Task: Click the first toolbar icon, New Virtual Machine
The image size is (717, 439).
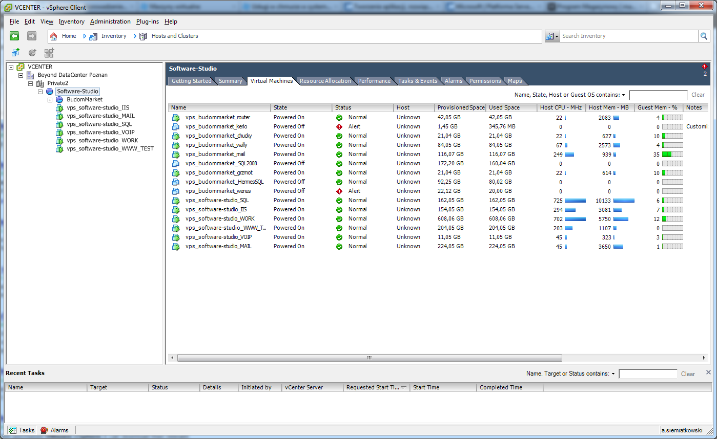Action: click(15, 53)
